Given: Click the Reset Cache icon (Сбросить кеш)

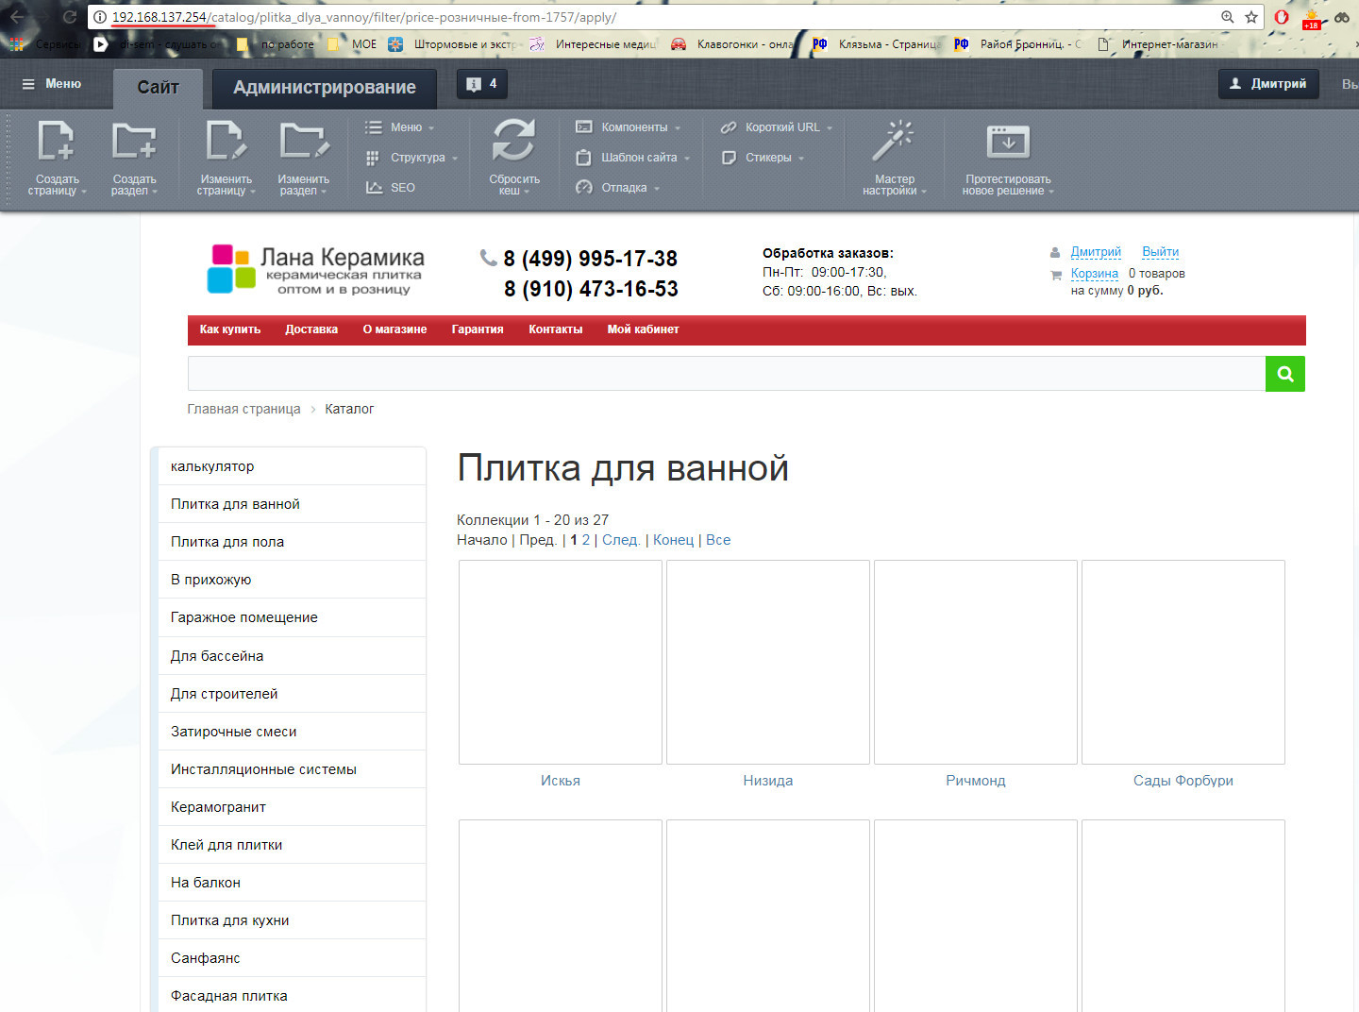Looking at the screenshot, I should 513,142.
